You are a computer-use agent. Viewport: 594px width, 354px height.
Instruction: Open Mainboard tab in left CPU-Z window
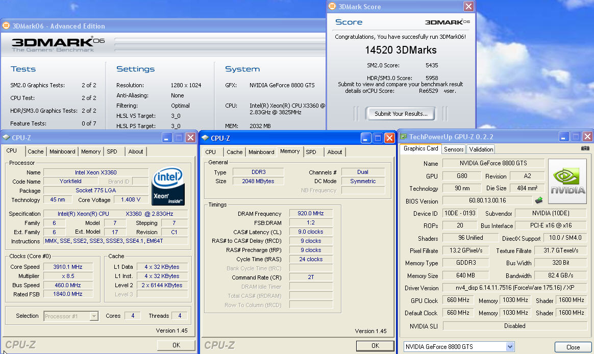[62, 151]
